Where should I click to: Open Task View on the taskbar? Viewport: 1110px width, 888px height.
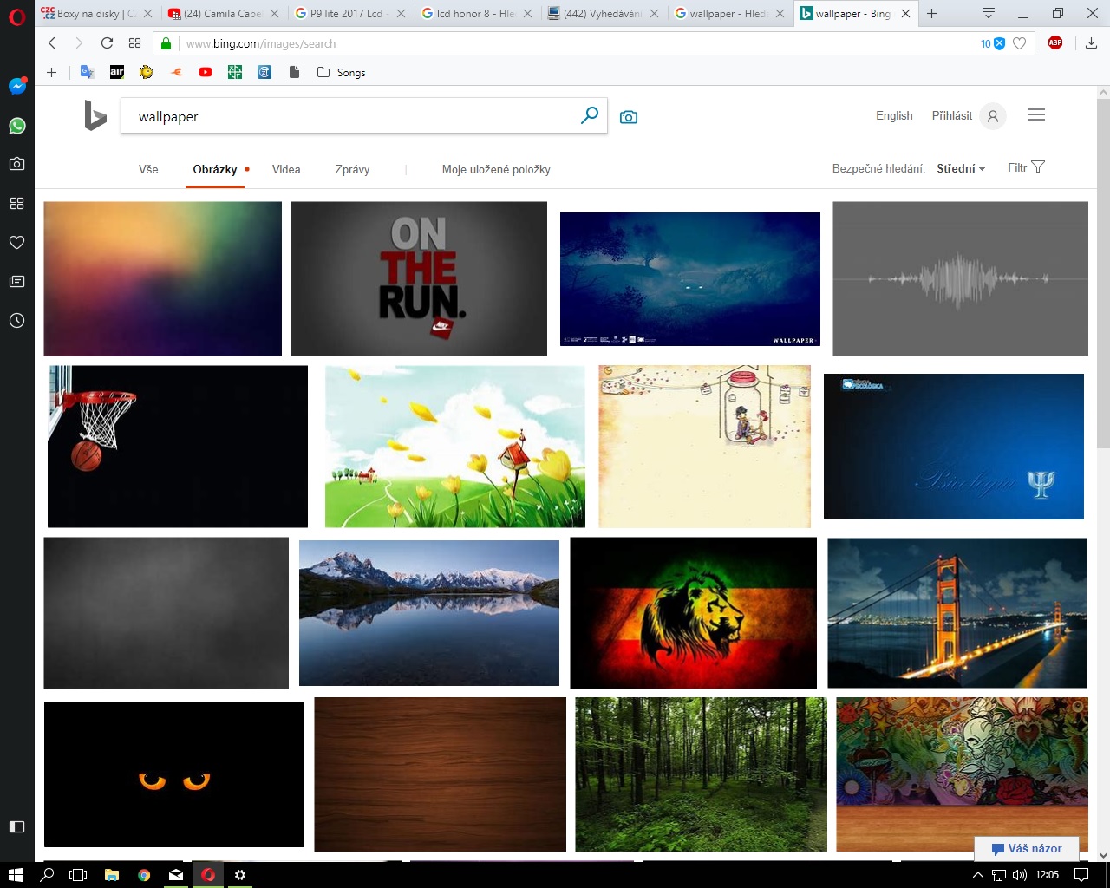click(78, 875)
